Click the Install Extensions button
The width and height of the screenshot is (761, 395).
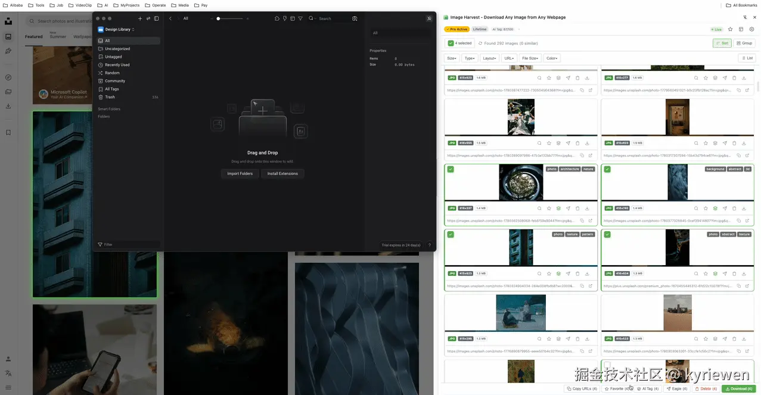[x=282, y=173]
